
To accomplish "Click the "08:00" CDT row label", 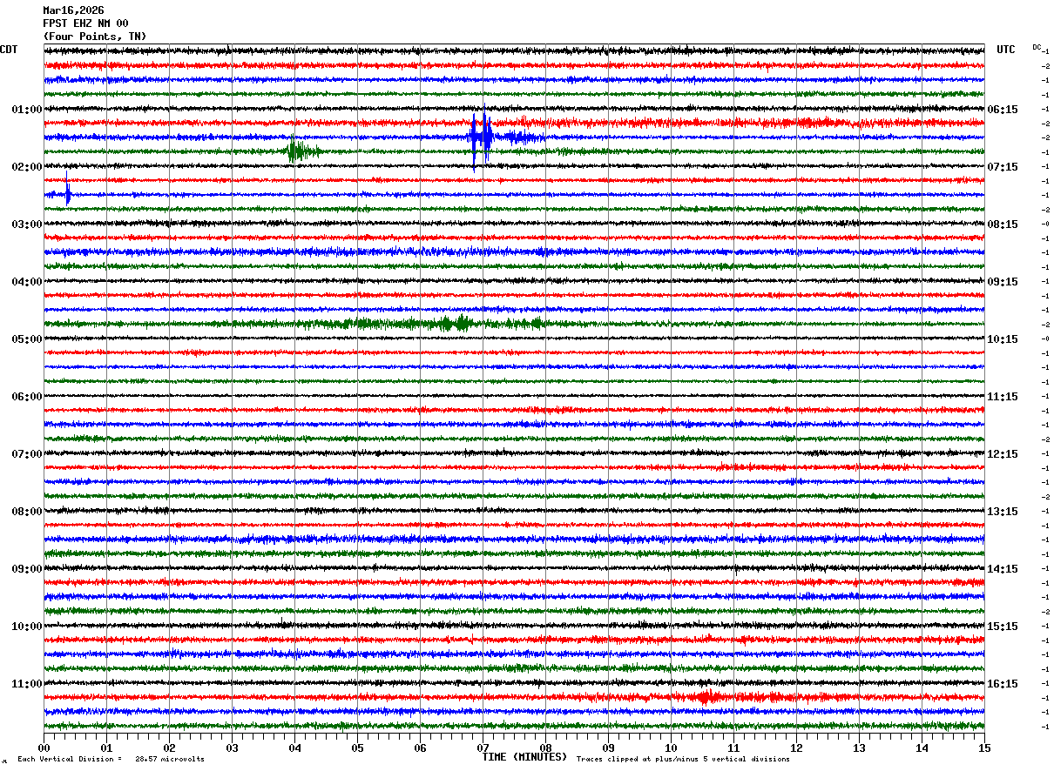I will point(27,512).
